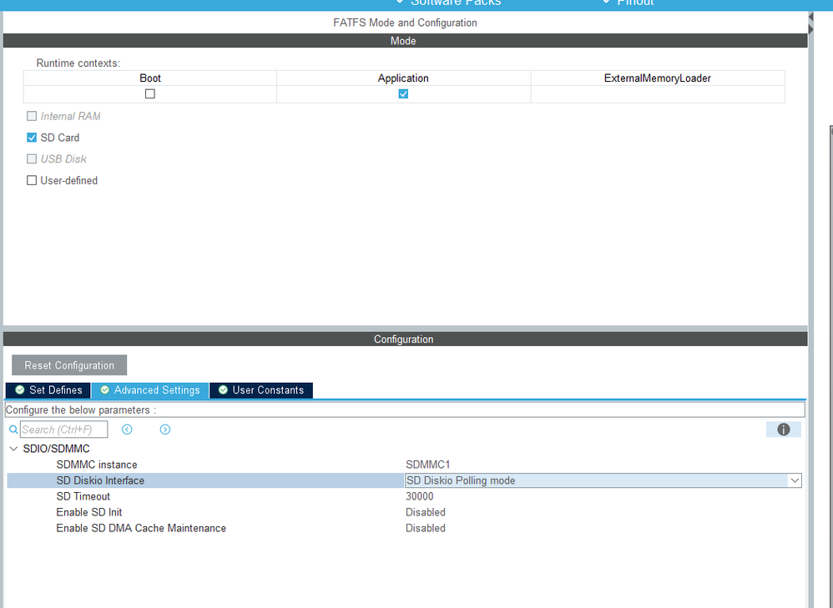Click the User Constants green check icon
Viewport: 833px width, 608px height.
tap(223, 390)
